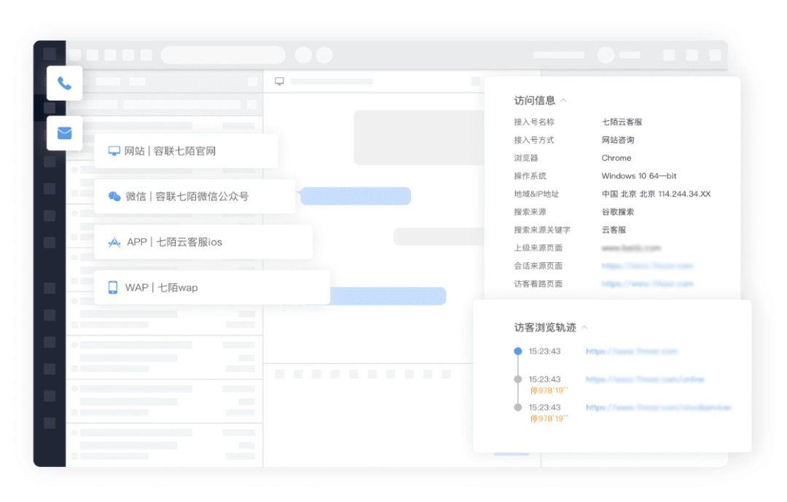The image size is (787, 502).
Task: Click the monitor icon beside 网站
Action: [114, 151]
